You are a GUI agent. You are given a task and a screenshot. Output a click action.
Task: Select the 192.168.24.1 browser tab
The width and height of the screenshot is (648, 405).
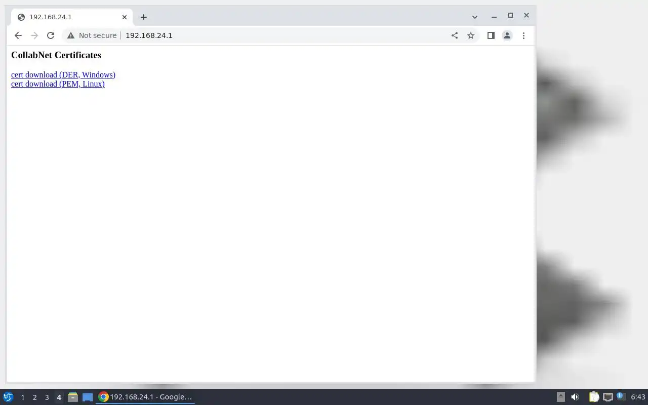tap(72, 17)
